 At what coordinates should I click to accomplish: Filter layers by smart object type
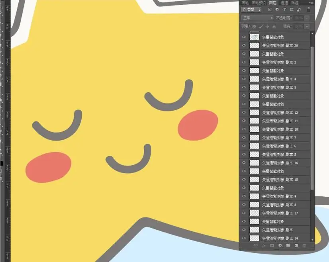pos(299,10)
